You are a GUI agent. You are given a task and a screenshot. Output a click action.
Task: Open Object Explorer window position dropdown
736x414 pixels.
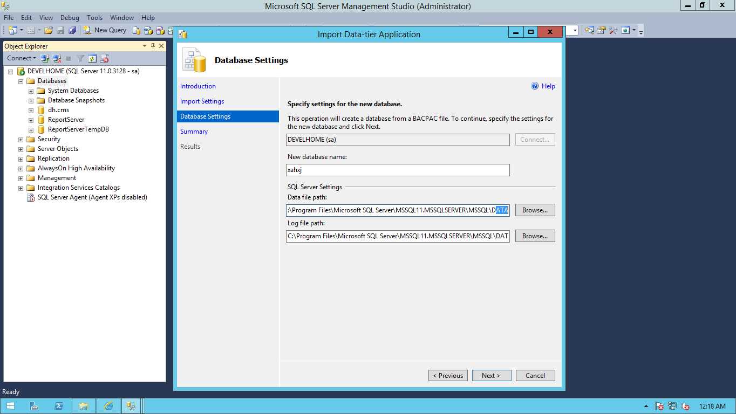click(x=145, y=46)
